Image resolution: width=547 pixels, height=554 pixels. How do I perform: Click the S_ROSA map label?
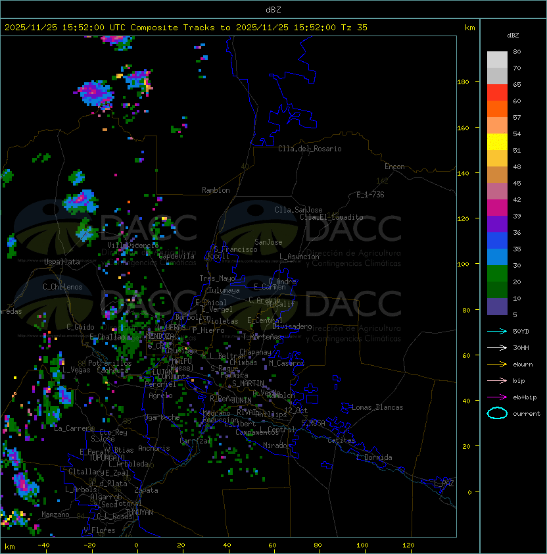(313, 423)
